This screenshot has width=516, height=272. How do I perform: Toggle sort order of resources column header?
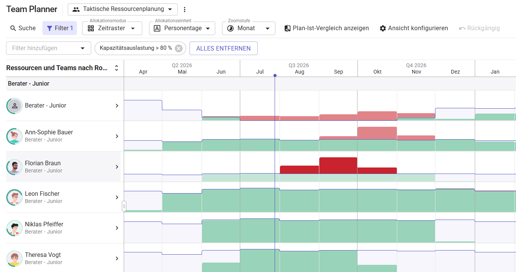pyautogui.click(x=117, y=68)
